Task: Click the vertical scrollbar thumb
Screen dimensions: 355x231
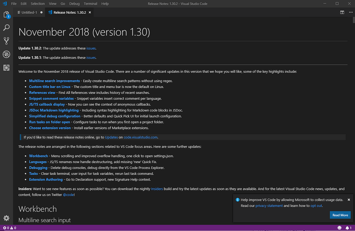Action: point(353,20)
